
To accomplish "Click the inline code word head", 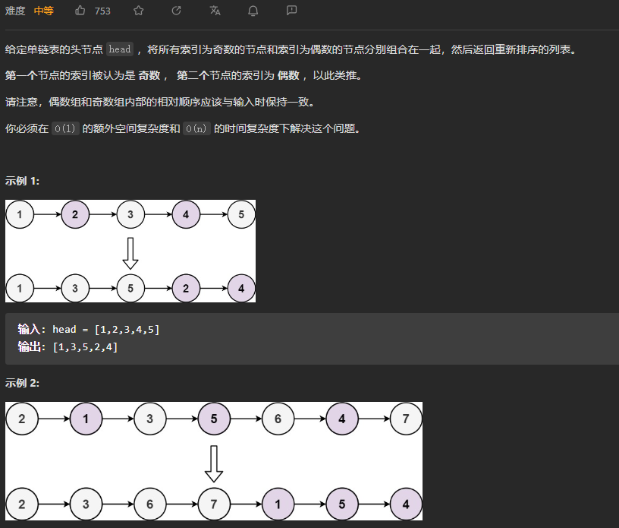I will pyautogui.click(x=120, y=49).
